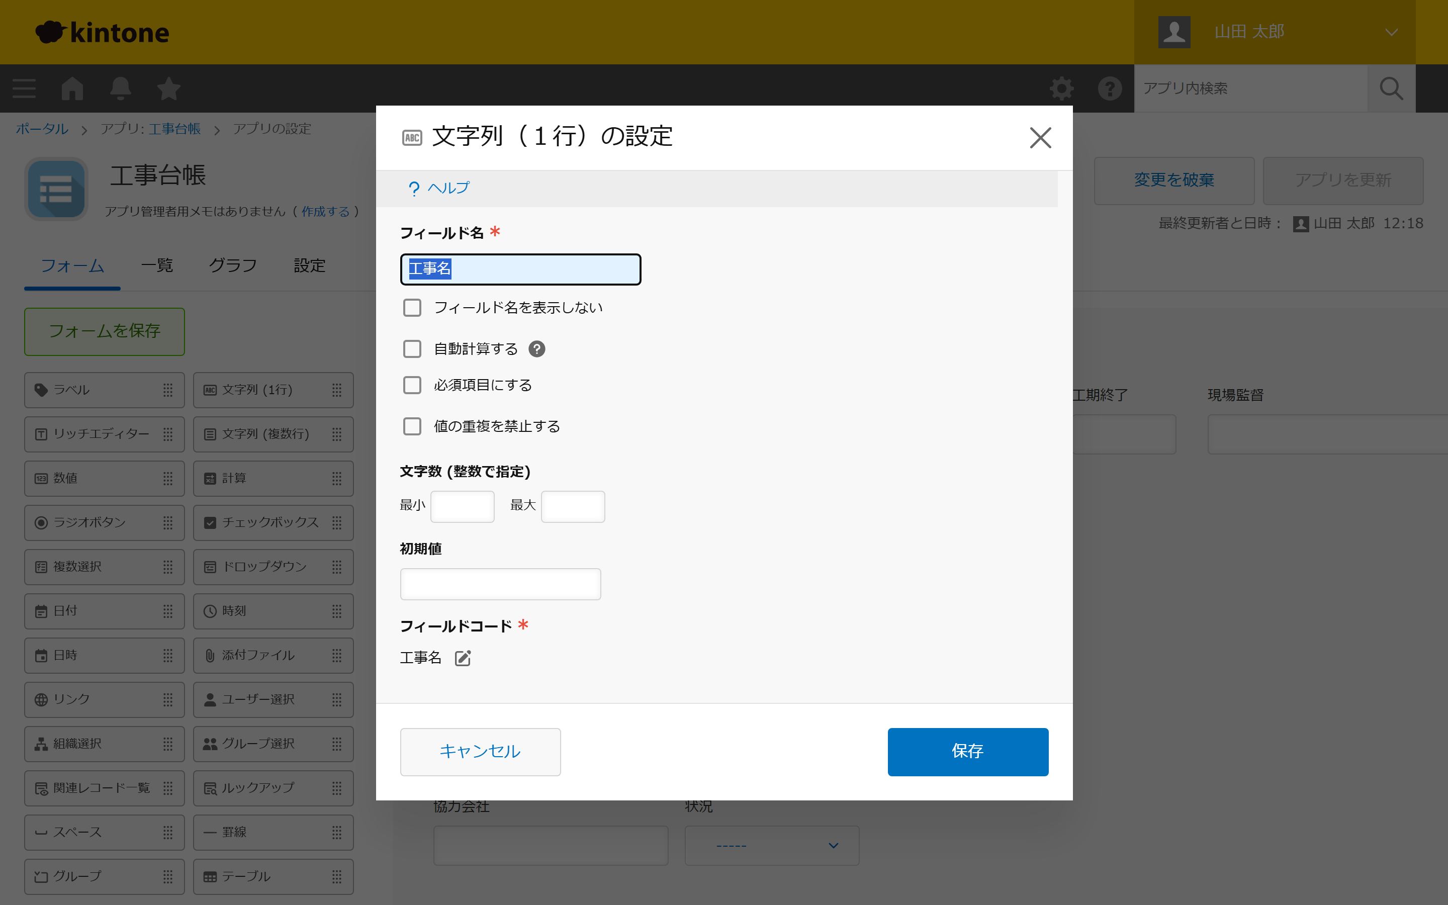Viewport: 1448px width, 905px height.
Task: Open the ヘルプ link in the dialog
Action: pyautogui.click(x=439, y=189)
